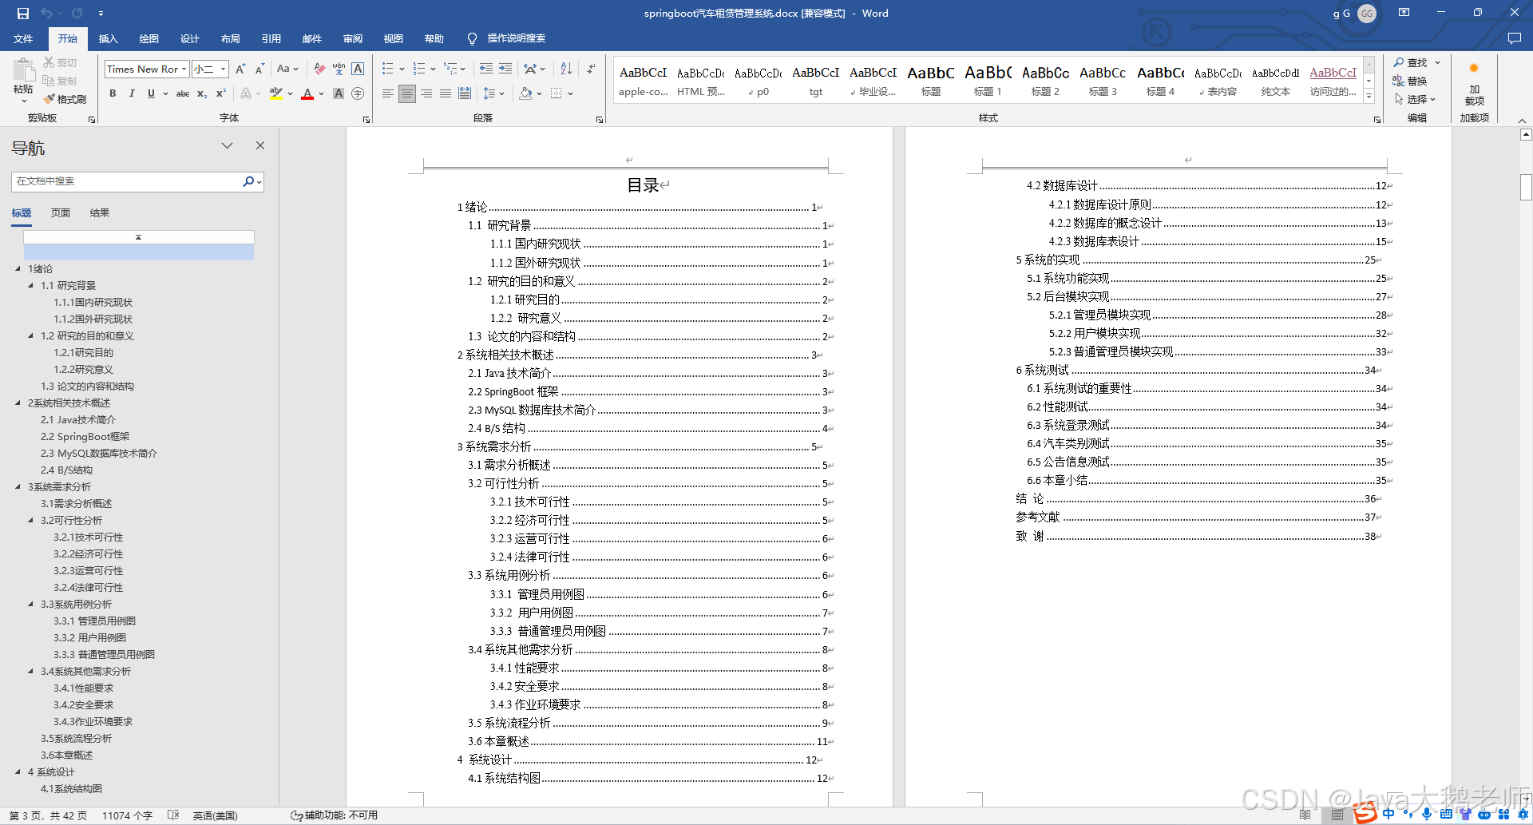Click the numbered list icon

point(419,69)
